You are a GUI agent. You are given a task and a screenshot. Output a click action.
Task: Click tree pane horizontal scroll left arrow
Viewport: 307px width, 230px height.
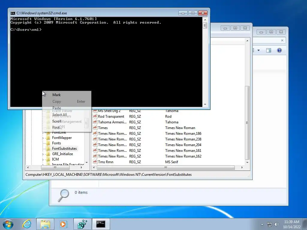[28, 167]
